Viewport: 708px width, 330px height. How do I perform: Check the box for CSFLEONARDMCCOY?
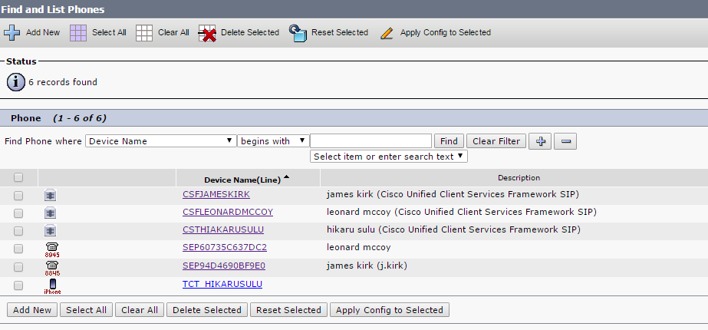tap(18, 213)
